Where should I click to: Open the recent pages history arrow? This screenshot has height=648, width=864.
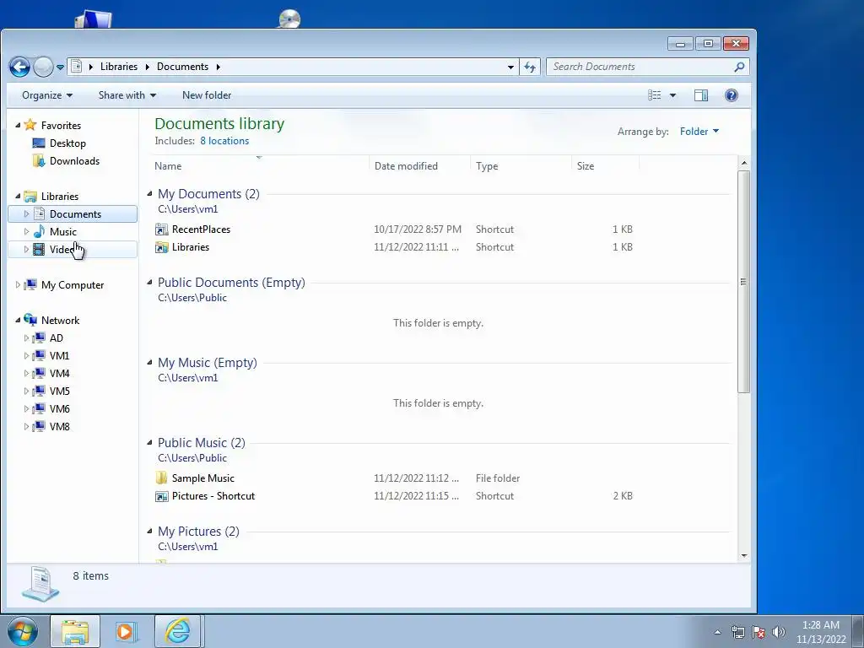(61, 67)
